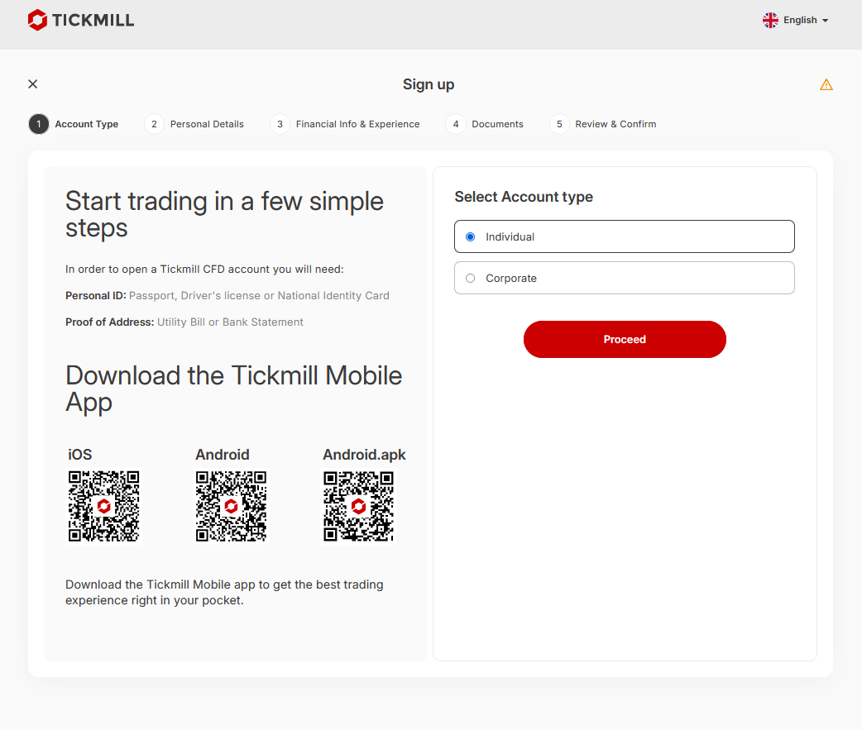Open the Documents step
This screenshot has height=730, width=862.
tap(497, 124)
